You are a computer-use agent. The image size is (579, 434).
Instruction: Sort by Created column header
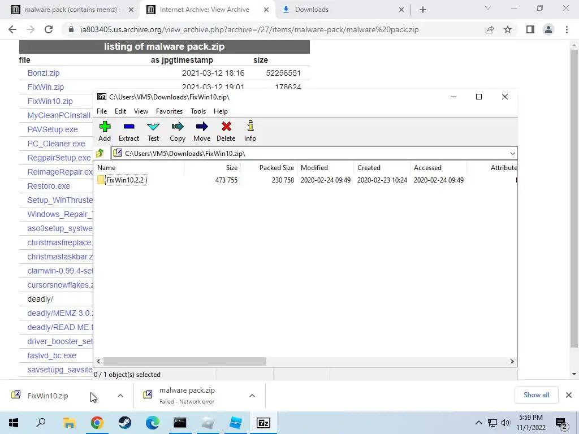point(382,167)
